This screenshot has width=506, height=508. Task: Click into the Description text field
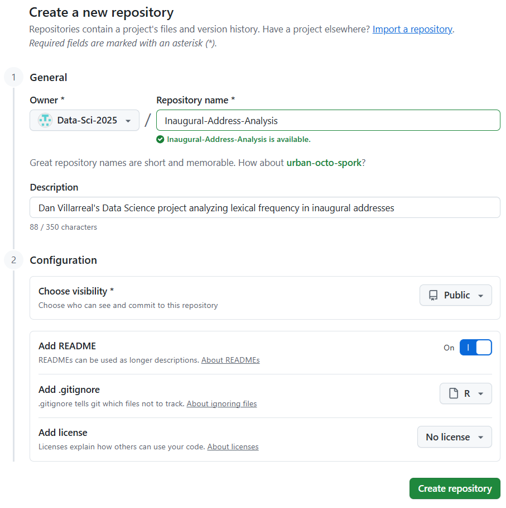click(264, 207)
